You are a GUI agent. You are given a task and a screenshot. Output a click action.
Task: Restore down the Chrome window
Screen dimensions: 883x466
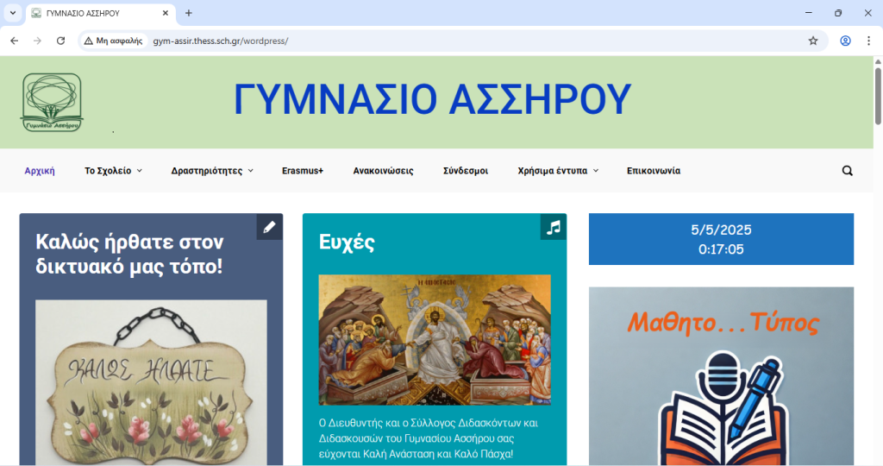pos(838,13)
